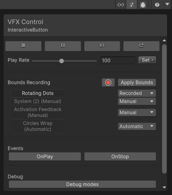Open System (2) Manual bounds dropdown
The image size is (172, 195).
[x=137, y=101]
